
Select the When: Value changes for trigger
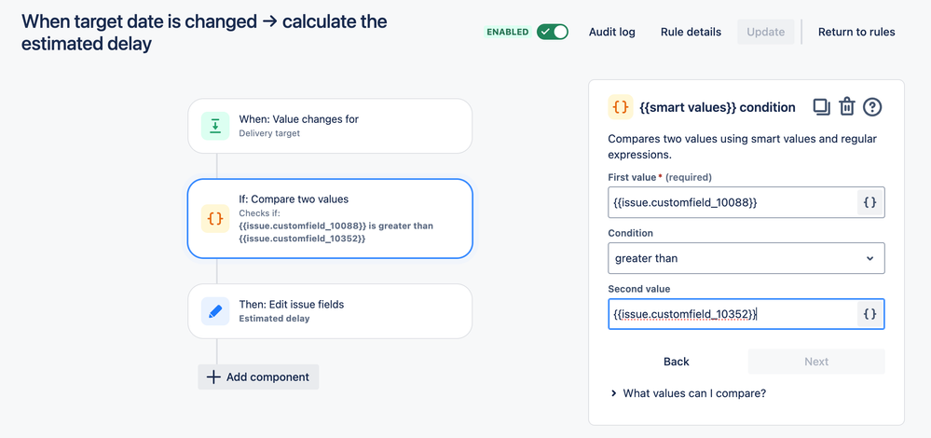[x=330, y=126]
